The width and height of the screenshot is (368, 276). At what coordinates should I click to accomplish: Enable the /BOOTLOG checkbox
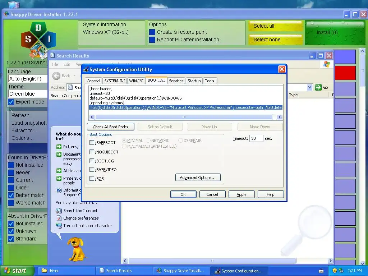click(x=92, y=161)
